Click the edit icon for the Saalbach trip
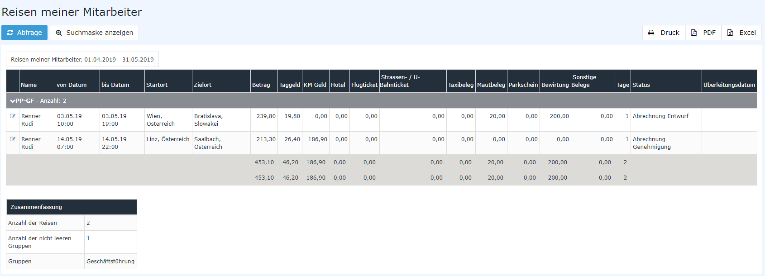Screen dimensions: 765x276 coord(13,139)
